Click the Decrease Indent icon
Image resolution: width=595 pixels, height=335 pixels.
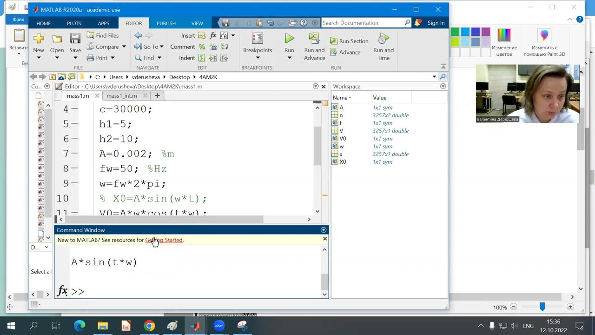point(224,58)
